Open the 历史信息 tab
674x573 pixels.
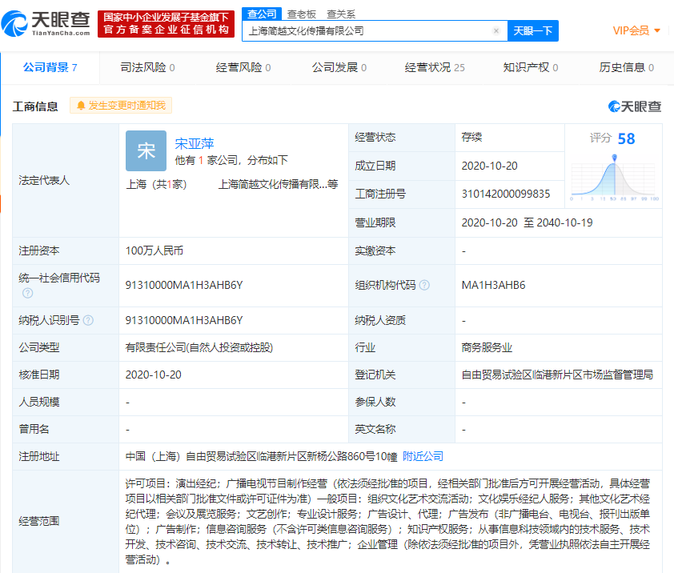pyautogui.click(x=626, y=67)
